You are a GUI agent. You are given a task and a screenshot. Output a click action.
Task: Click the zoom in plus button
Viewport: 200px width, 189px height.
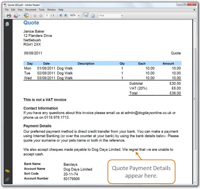66,16
